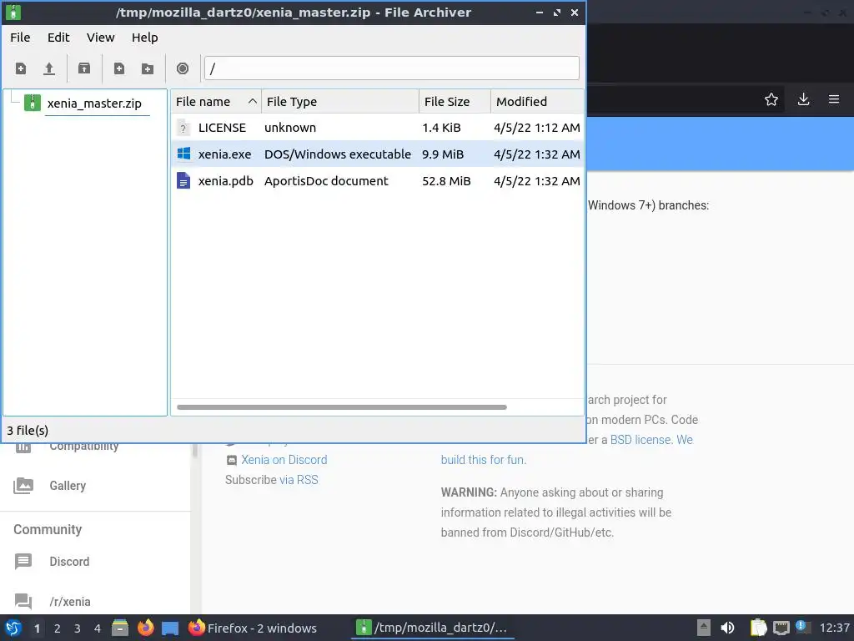Open the via RSS link
Viewport: 854px width, 641px height.
coord(299,480)
